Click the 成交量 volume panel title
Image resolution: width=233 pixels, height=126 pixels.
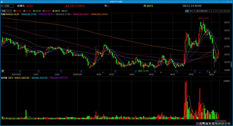4,78
